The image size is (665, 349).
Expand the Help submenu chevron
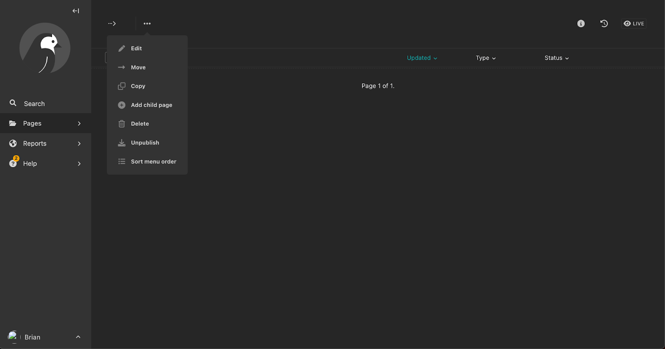click(79, 164)
